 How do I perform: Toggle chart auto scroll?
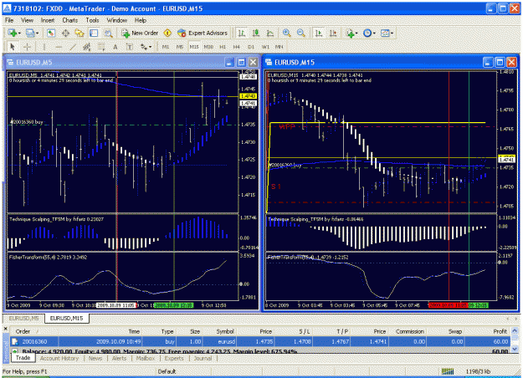coord(319,33)
